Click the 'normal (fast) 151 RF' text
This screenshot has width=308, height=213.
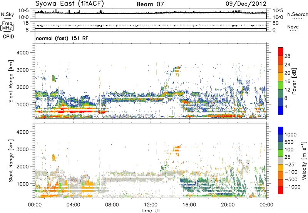[x=62, y=38]
